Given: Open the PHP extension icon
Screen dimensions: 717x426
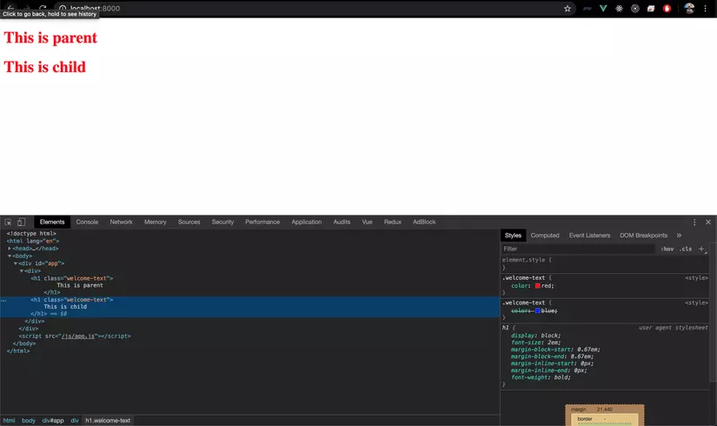Looking at the screenshot, I should 588,8.
